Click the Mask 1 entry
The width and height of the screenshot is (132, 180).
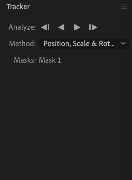tap(50, 60)
